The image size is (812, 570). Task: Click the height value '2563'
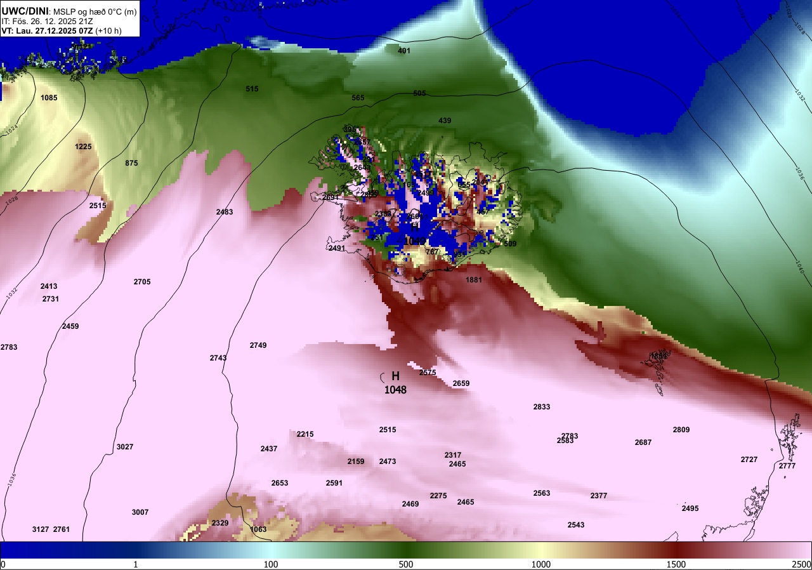click(x=542, y=493)
